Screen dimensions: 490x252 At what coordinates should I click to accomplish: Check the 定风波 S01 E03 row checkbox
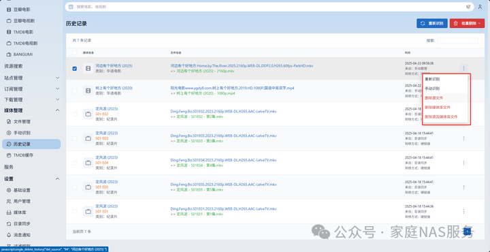74,138
